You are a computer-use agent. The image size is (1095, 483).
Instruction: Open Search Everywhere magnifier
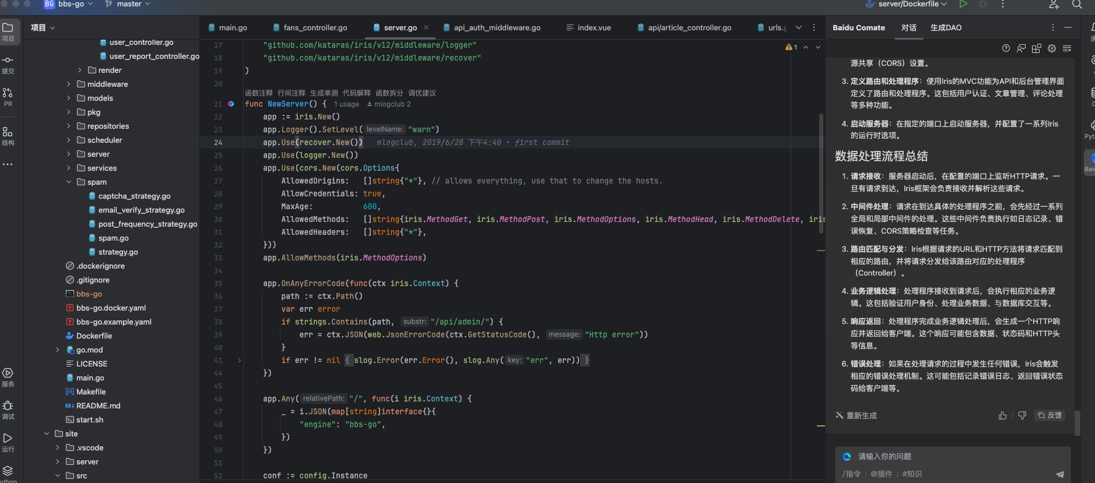coord(1077,4)
